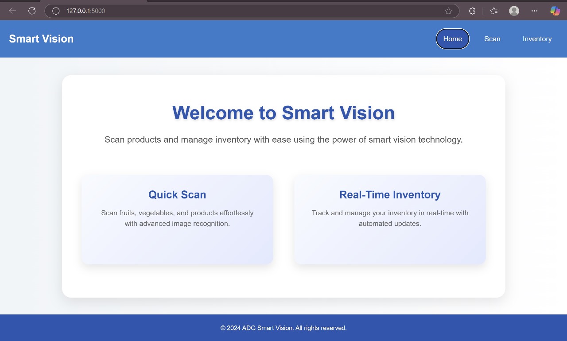Launch Copilot from the browser toolbar
The image size is (567, 341).
coord(555,11)
